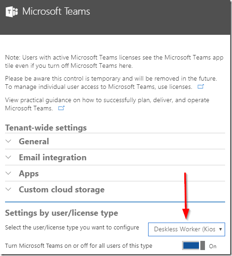This screenshot has height=256, width=232.
Task: Click the Tenant-wide settings heading
Action: tap(46, 128)
